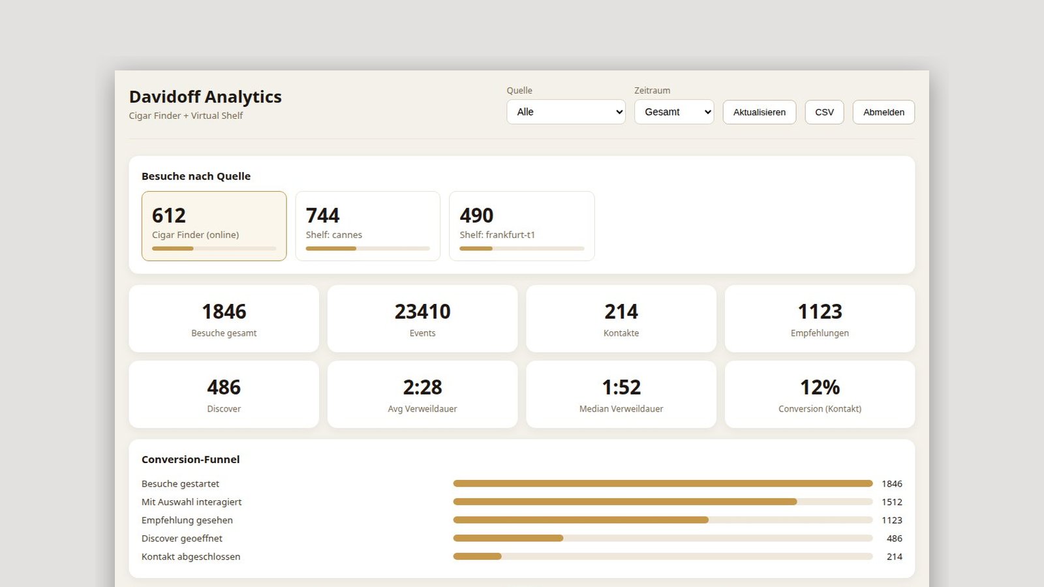
Task: Select the Shelf: cannes source card
Action: (368, 226)
